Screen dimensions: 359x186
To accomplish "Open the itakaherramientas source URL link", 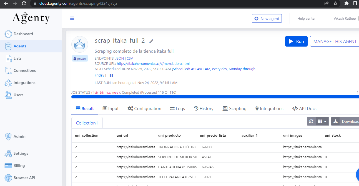I will (x=153, y=63).
